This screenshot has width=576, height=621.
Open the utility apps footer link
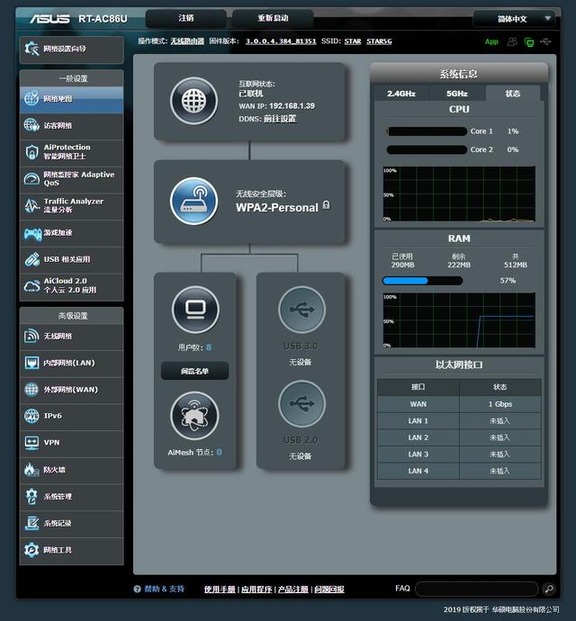point(256,589)
